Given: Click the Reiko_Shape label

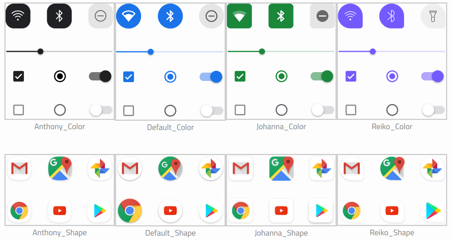Looking at the screenshot, I should (x=392, y=233).
